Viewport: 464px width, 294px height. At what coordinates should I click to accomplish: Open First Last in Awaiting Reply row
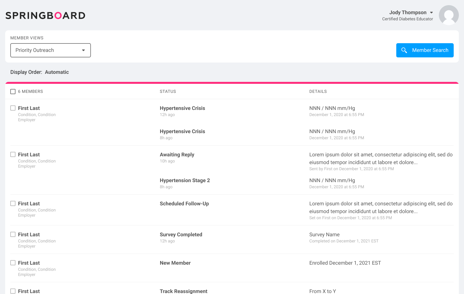click(29, 155)
